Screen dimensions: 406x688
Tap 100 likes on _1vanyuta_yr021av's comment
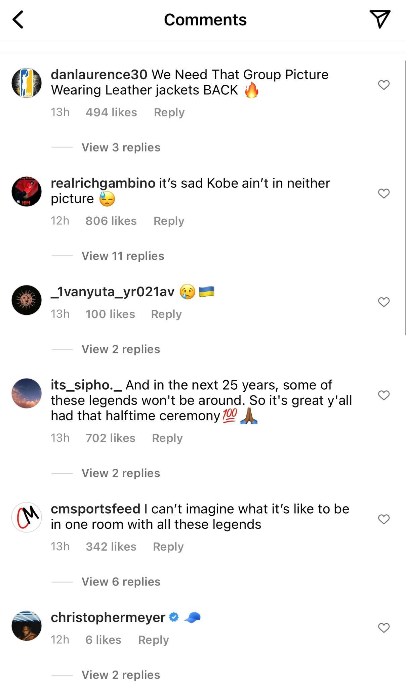point(110,314)
